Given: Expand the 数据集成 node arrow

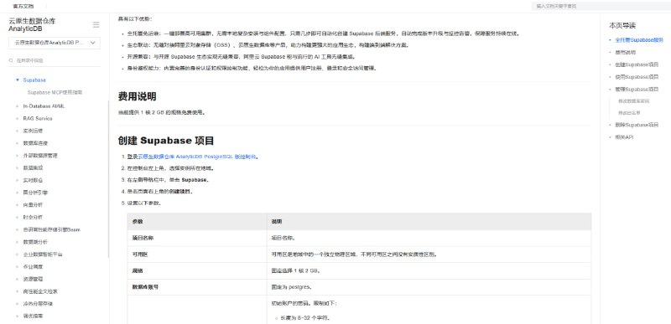Looking at the screenshot, I should pyautogui.click(x=17, y=167).
